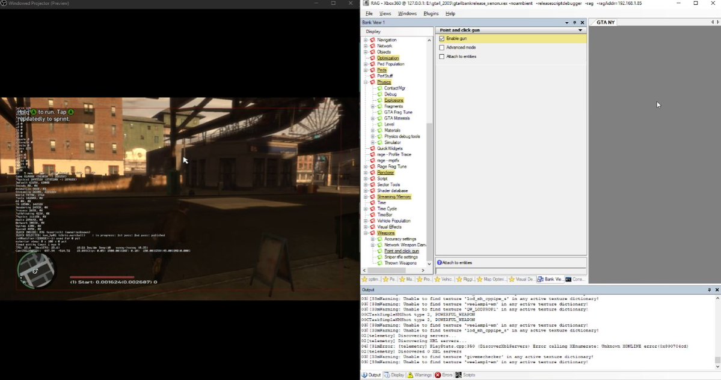Click the green widget icon beside Explosions
The image size is (721, 380).
[x=380, y=100]
